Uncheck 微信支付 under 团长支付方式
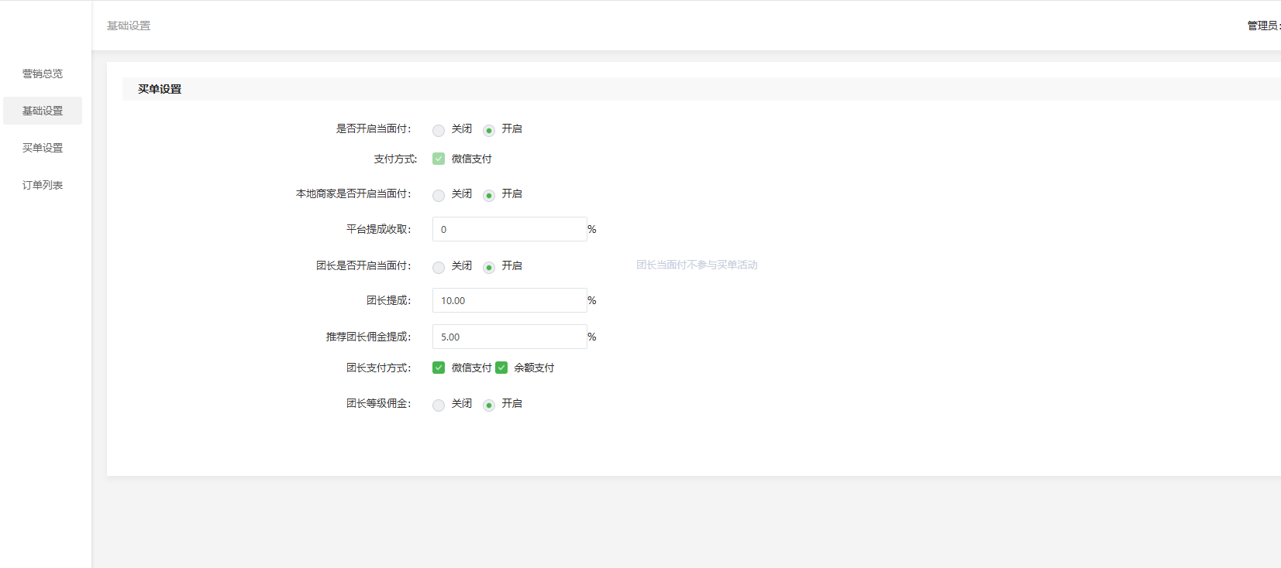 pos(439,368)
